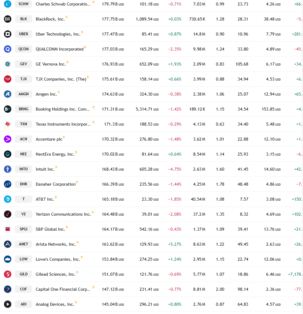This screenshot has width=303, height=314.
Task: Select the TXN ticker badge
Action: [x=24, y=124]
